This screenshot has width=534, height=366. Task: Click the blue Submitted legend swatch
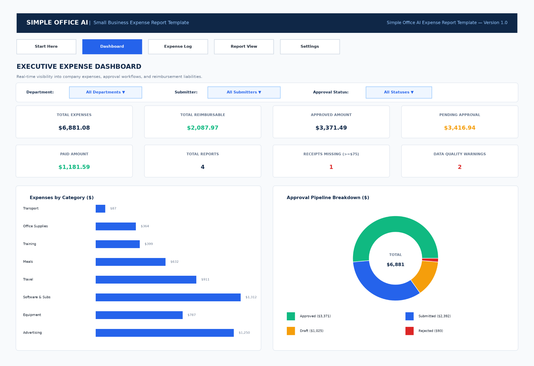click(x=409, y=316)
